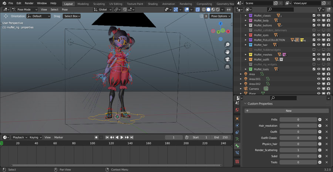Open outliner filter funnel icon
The width and height of the screenshot is (333, 172).
(x=319, y=10)
